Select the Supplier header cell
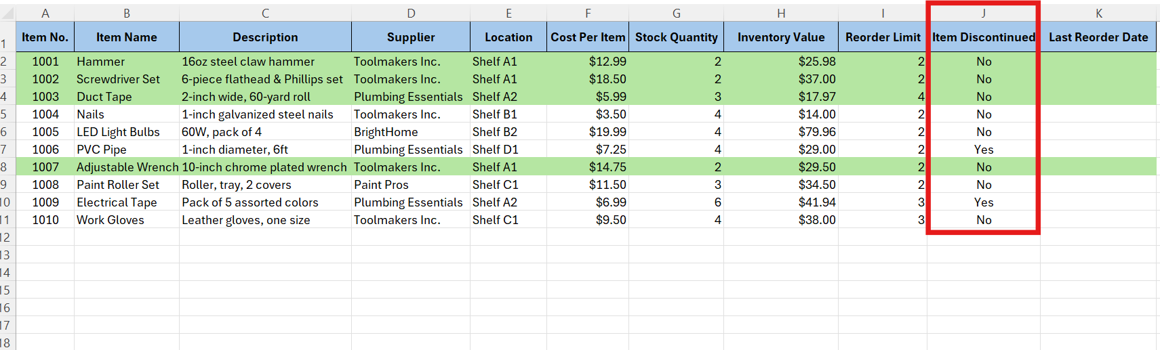The width and height of the screenshot is (1160, 350). (x=410, y=37)
